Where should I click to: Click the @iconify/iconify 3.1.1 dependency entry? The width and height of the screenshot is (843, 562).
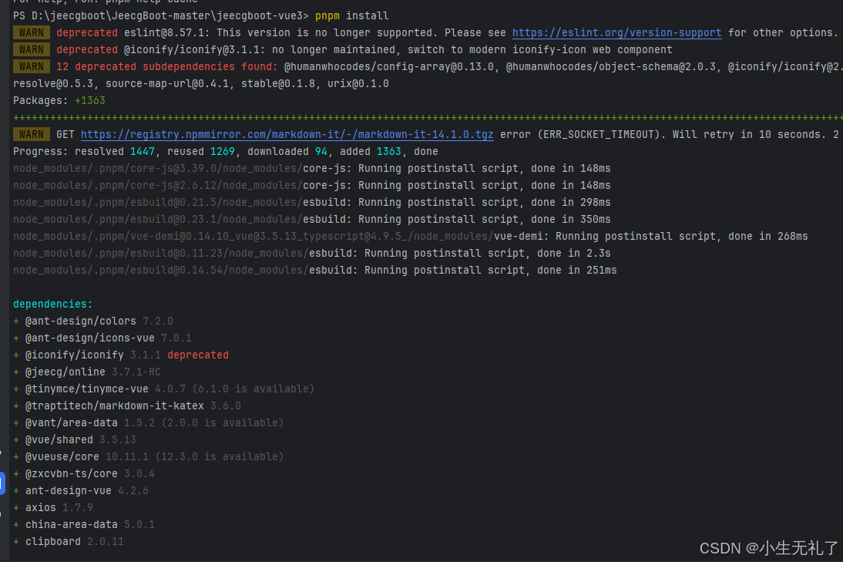(x=121, y=355)
